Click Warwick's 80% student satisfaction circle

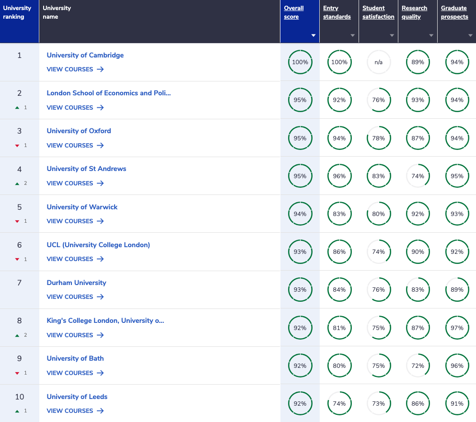pos(379,214)
